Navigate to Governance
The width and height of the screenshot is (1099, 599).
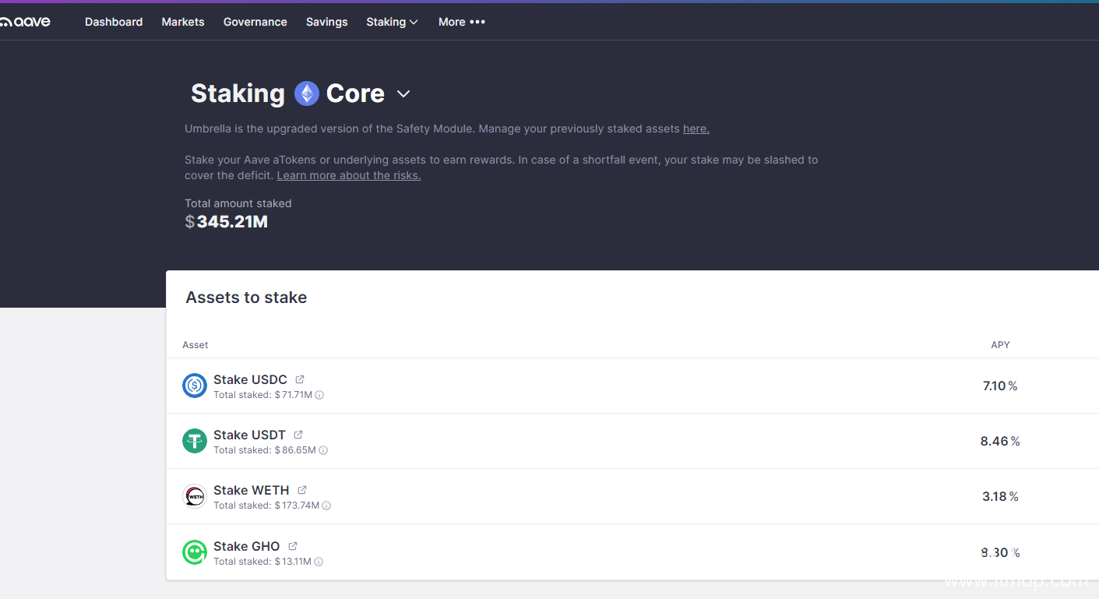pyautogui.click(x=255, y=22)
